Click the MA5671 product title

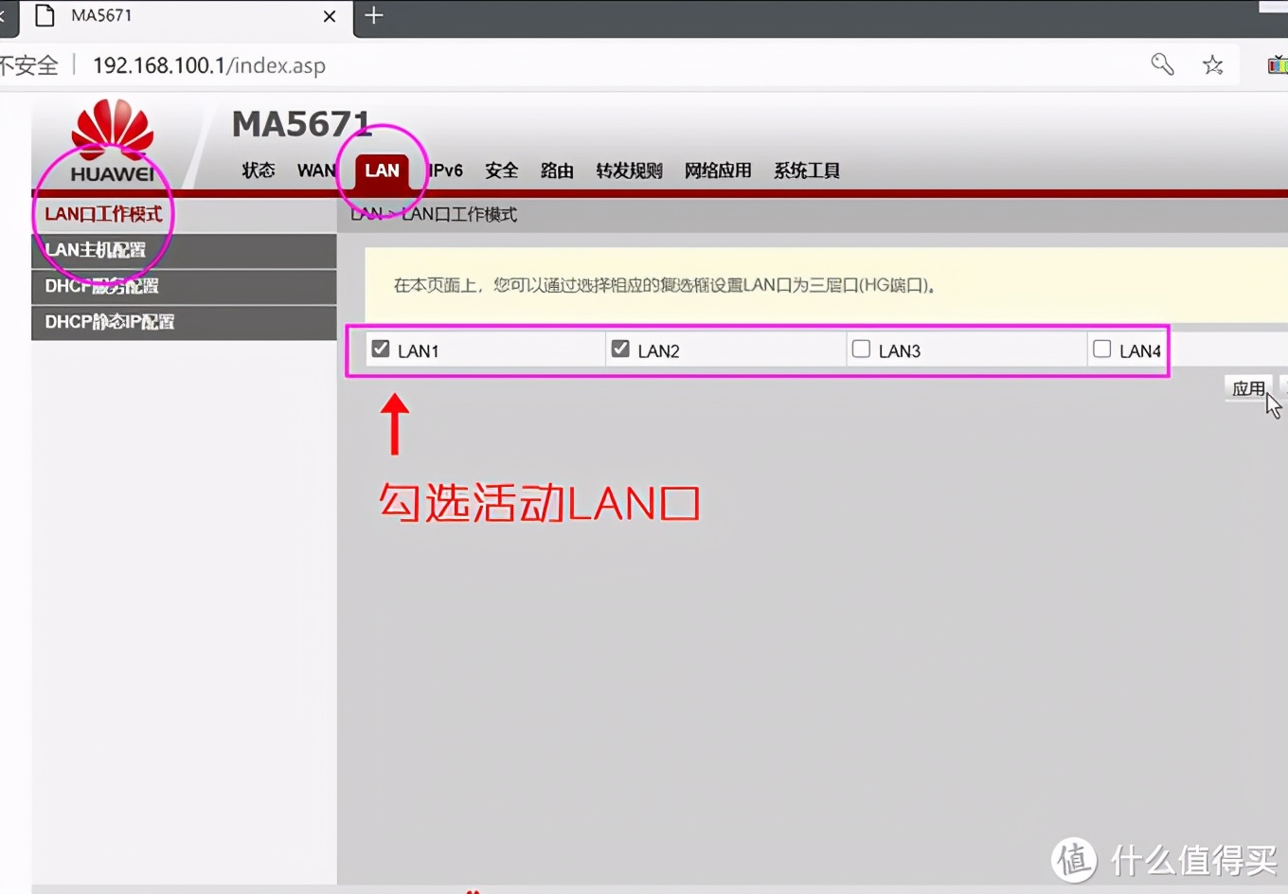tap(301, 123)
